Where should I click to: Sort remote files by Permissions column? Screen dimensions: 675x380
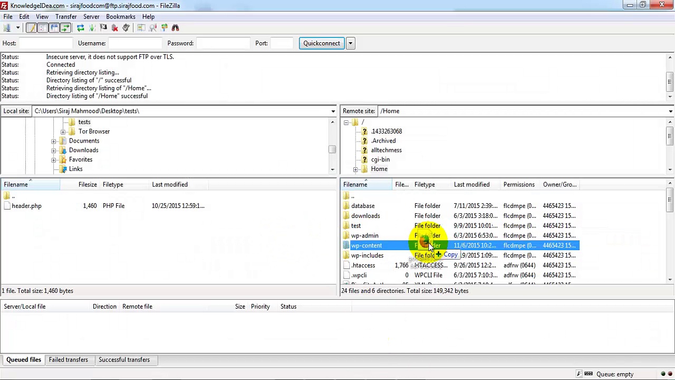pyautogui.click(x=520, y=185)
